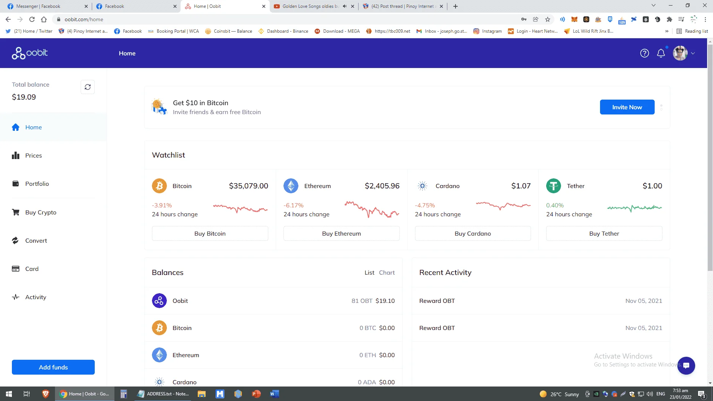Open the Dashboard - Binance bookmark
This screenshot has width=713, height=401.
tap(283, 31)
